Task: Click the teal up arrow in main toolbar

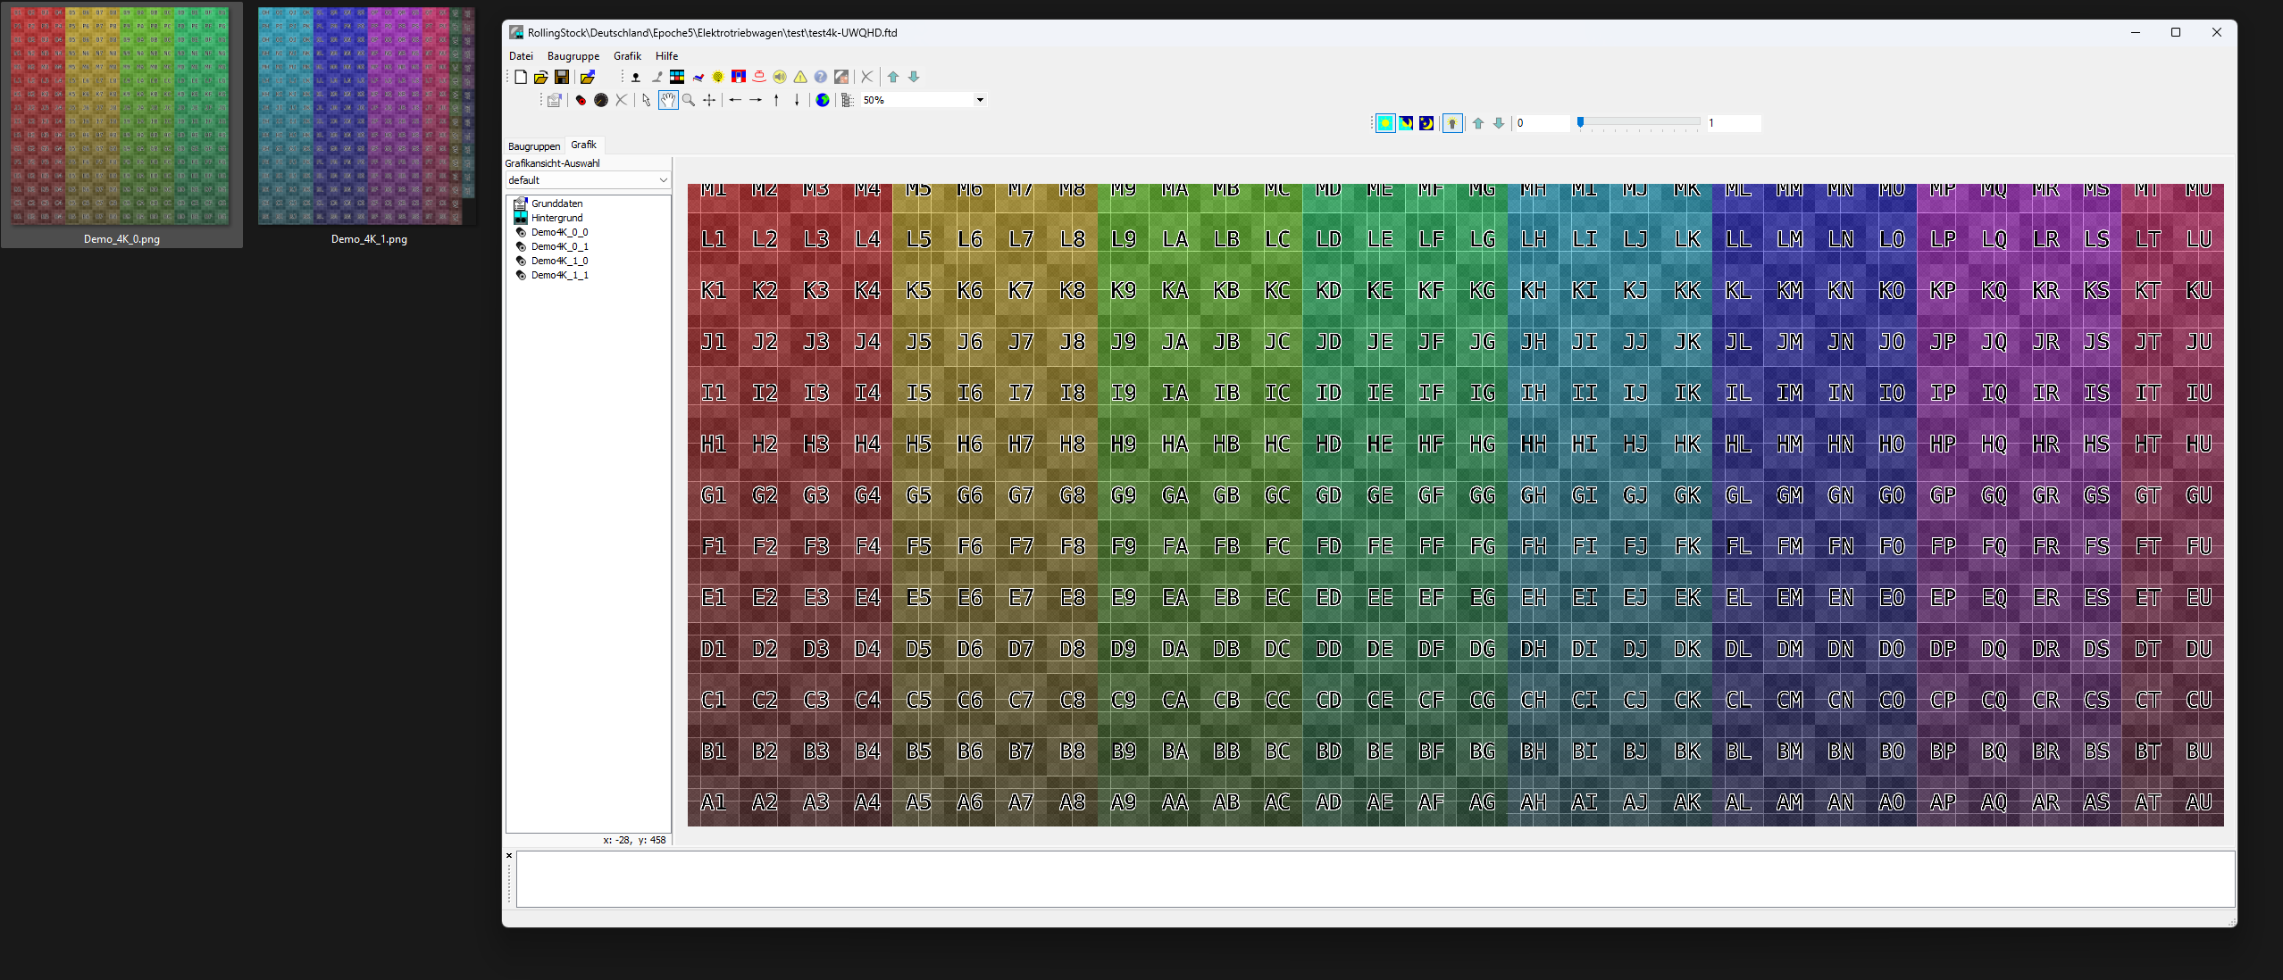Action: (893, 77)
